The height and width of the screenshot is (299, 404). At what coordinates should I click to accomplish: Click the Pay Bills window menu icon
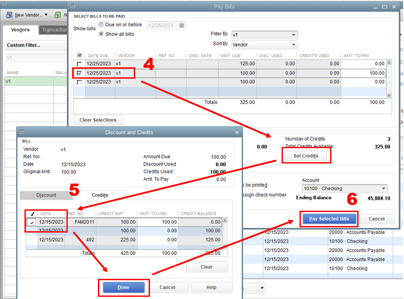[x=73, y=6]
